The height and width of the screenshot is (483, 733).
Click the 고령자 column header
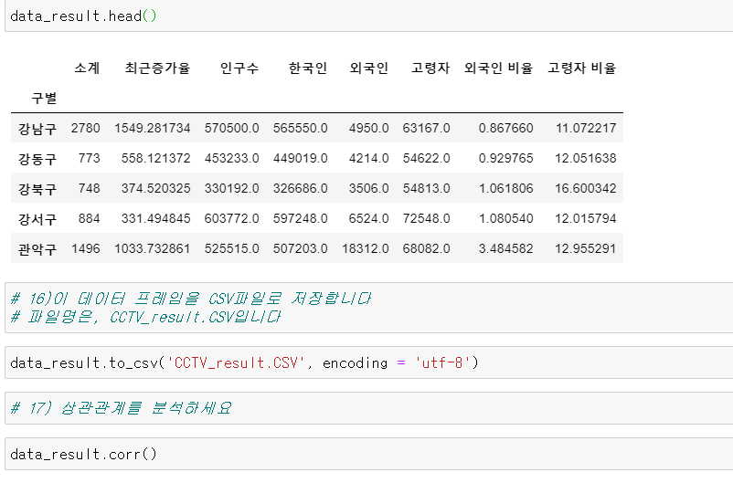[x=430, y=68]
